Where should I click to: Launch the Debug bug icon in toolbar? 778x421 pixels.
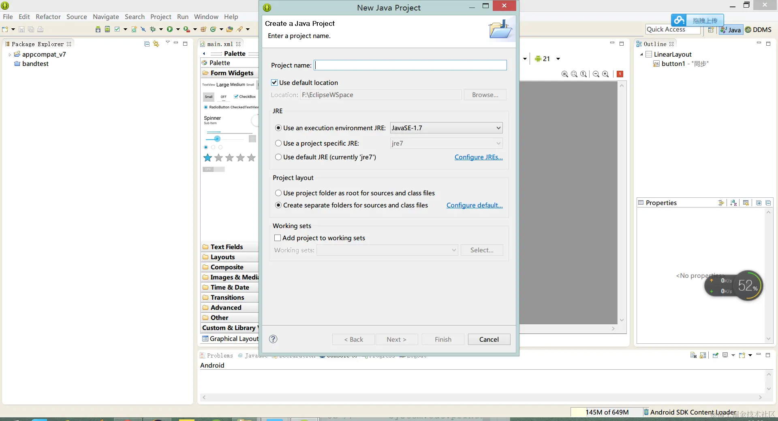[153, 29]
